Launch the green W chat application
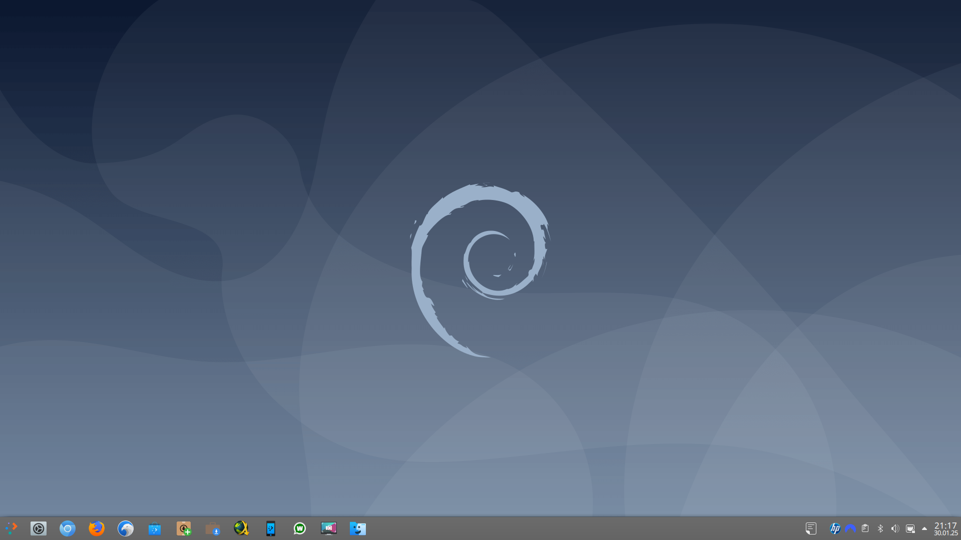Screen dimensions: 961x540 pyautogui.click(x=300, y=528)
